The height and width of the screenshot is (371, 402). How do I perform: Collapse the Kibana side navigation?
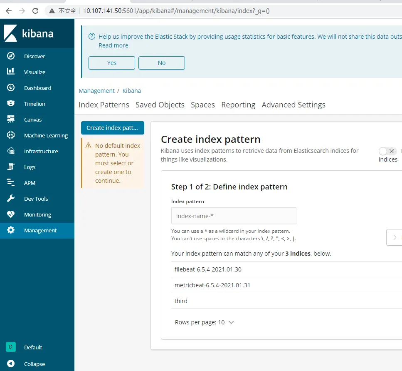(11, 364)
